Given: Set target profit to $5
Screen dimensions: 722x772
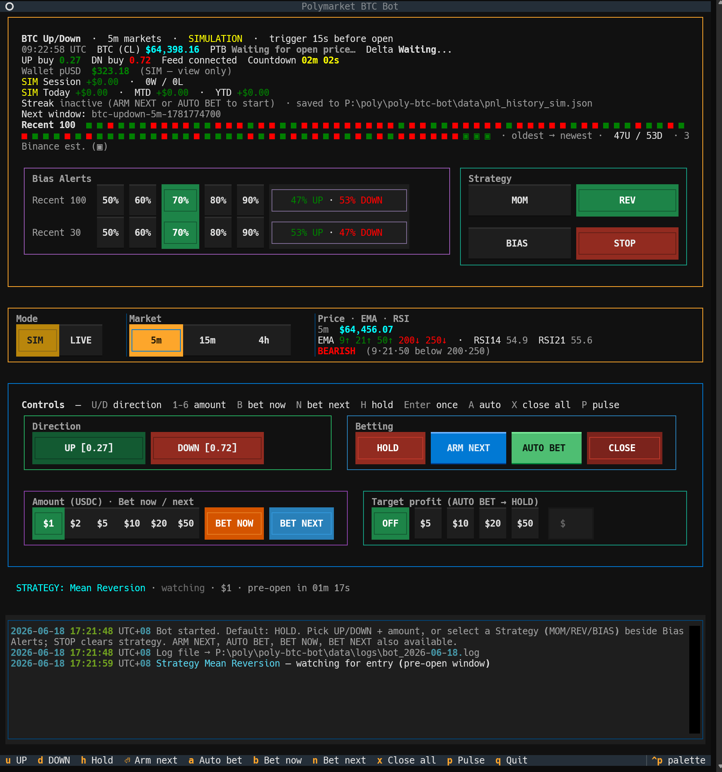Looking at the screenshot, I should (x=428, y=523).
